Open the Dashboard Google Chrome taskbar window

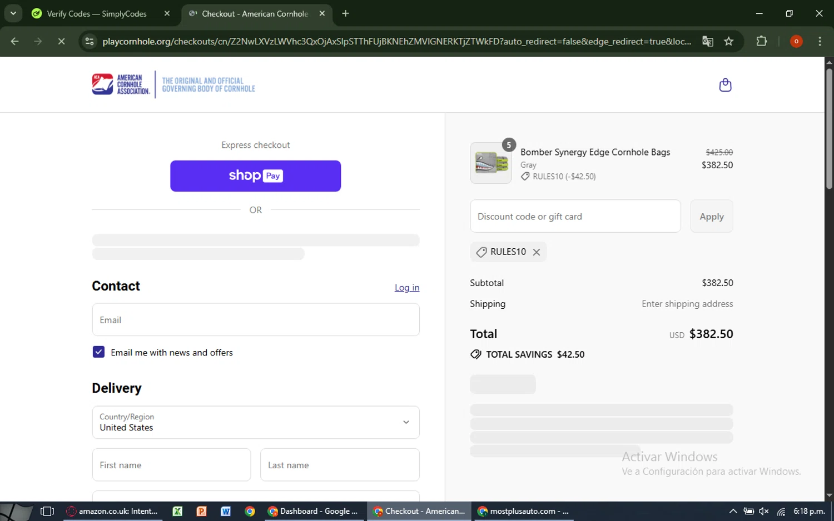[312, 511]
